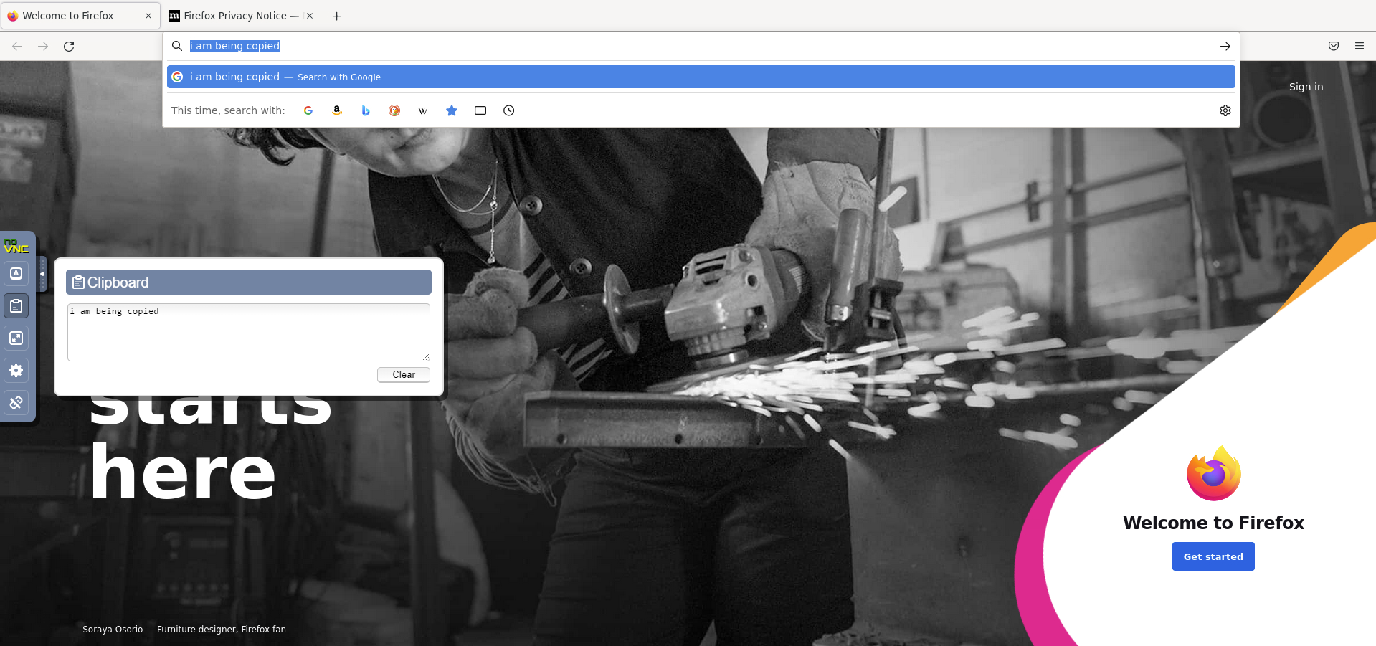Open the Firefox application menu
The width and height of the screenshot is (1376, 646).
[x=1360, y=46]
